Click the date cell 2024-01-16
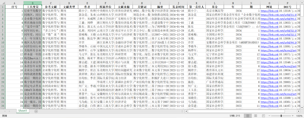 178,11
